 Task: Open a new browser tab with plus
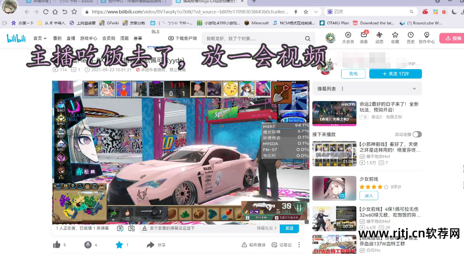(x=254, y=1)
